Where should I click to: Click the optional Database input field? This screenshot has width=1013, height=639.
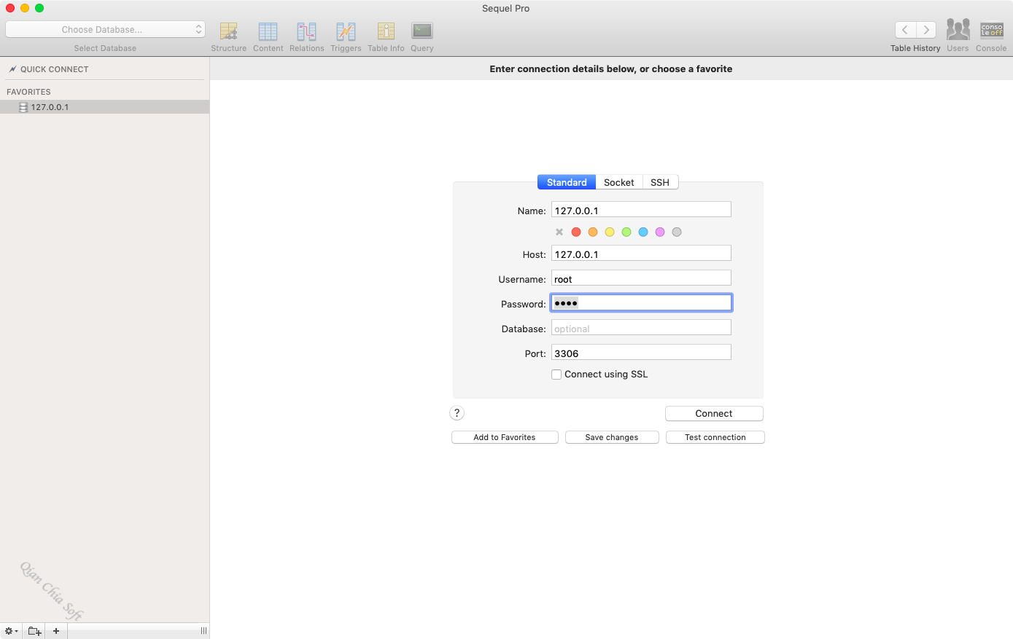[641, 328]
